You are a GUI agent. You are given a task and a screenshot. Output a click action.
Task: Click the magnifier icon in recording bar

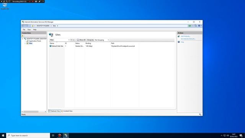(x=7, y=2)
